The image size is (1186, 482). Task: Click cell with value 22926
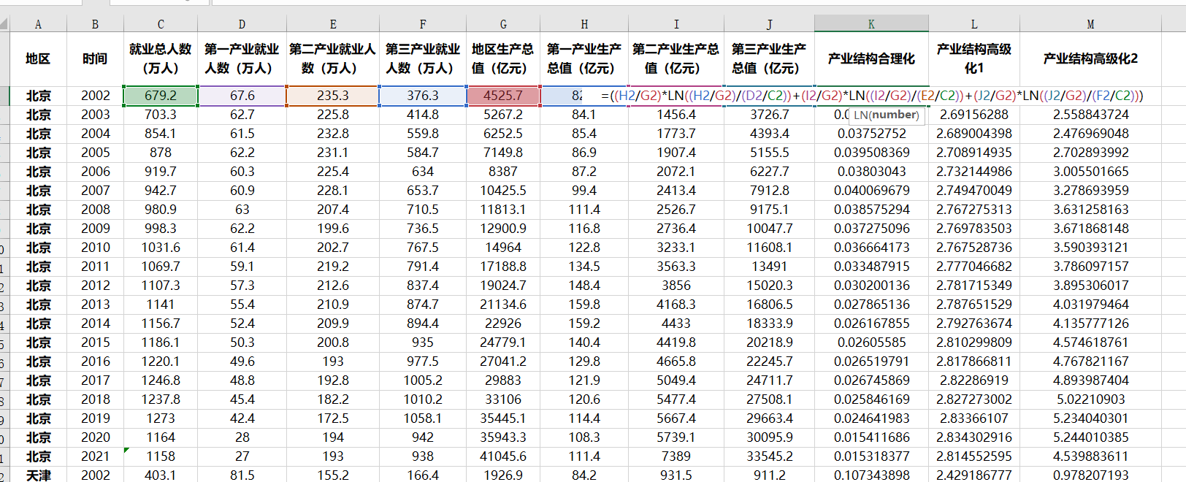(x=503, y=324)
